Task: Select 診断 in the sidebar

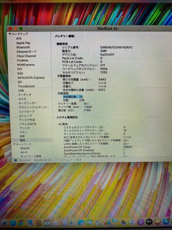Action: [x=22, y=136]
